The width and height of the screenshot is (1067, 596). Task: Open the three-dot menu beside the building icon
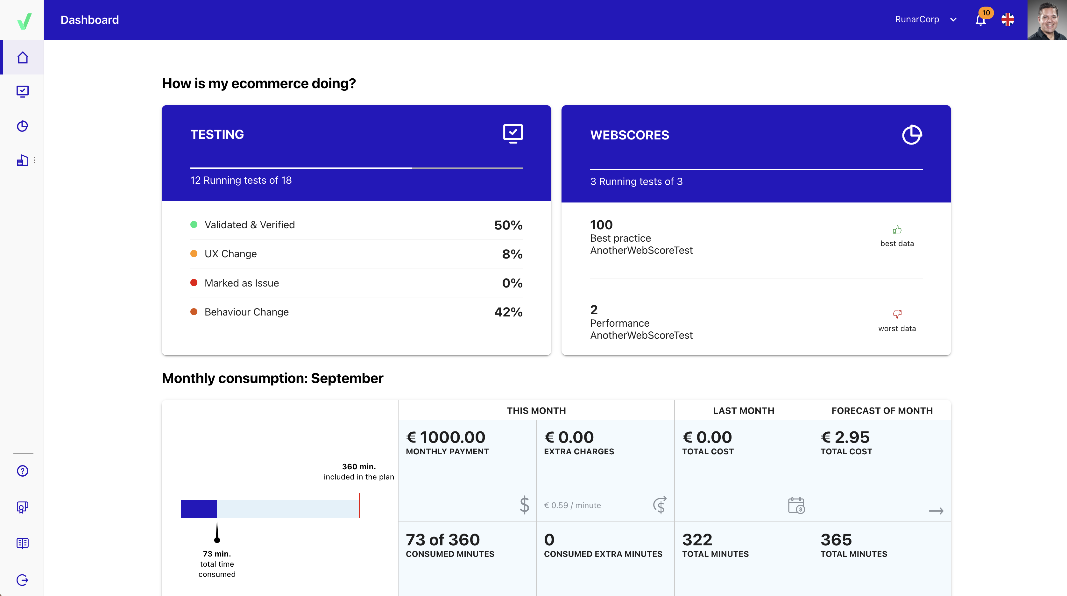click(35, 160)
